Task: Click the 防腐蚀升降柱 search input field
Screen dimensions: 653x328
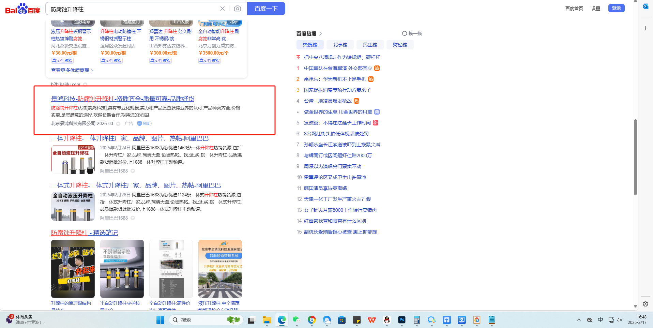Action: [133, 9]
